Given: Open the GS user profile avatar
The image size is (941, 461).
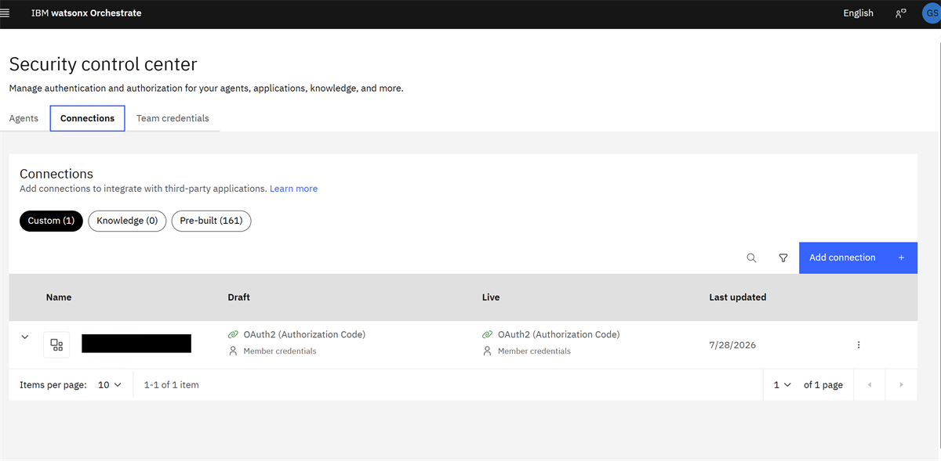Looking at the screenshot, I should click(932, 13).
